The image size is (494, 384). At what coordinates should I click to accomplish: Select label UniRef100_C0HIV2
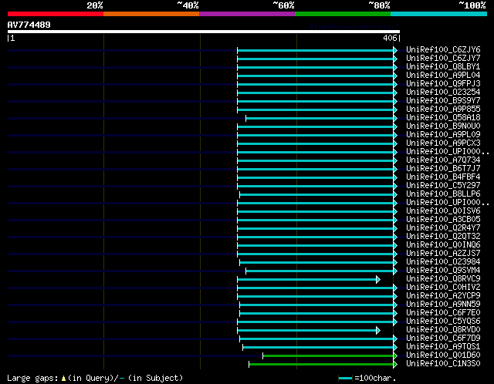pyautogui.click(x=443, y=288)
